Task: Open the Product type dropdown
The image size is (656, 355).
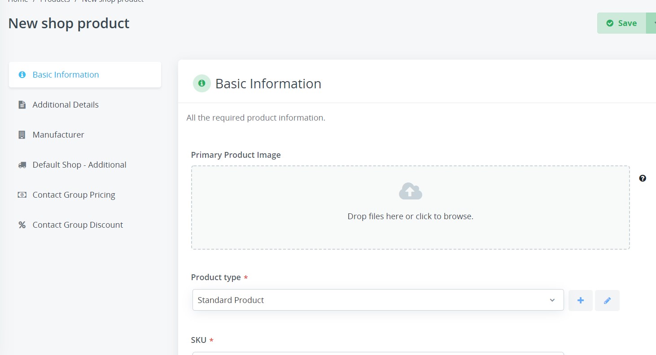Action: [x=378, y=300]
